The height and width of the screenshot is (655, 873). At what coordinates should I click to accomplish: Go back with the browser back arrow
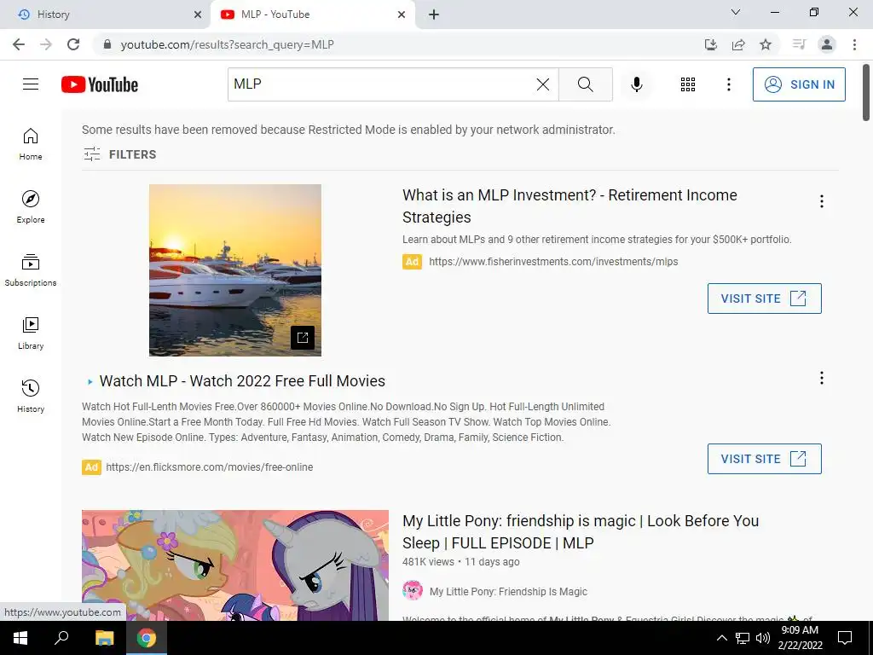pos(19,44)
